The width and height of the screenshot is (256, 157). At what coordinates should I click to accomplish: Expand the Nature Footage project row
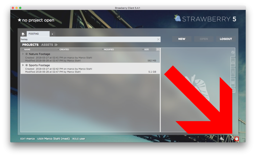23,54
